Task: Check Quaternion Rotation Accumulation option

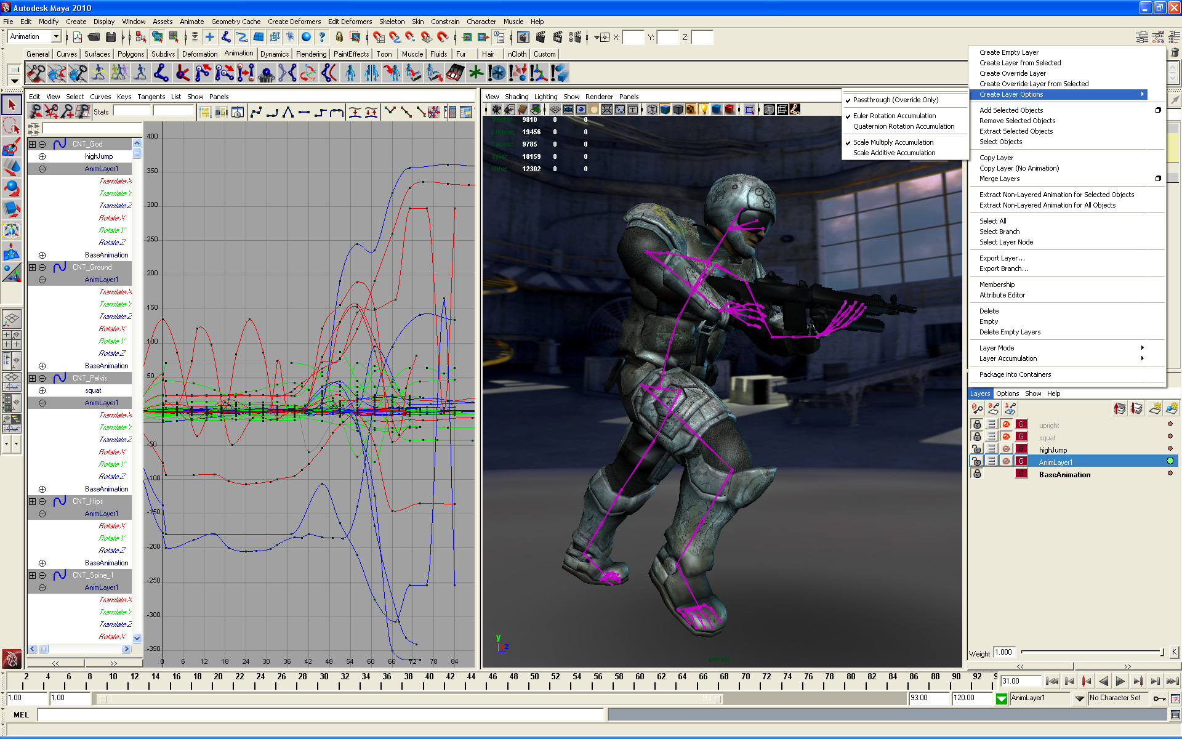Action: pyautogui.click(x=903, y=126)
